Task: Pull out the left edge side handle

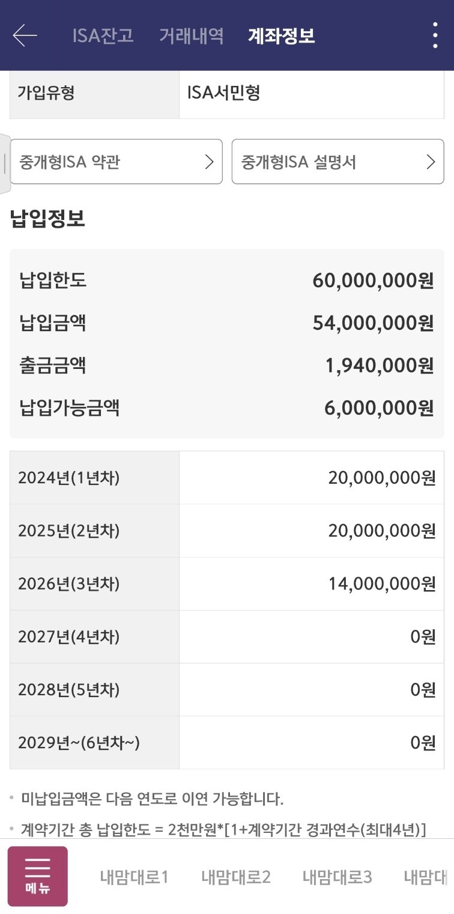Action: (x=5, y=163)
